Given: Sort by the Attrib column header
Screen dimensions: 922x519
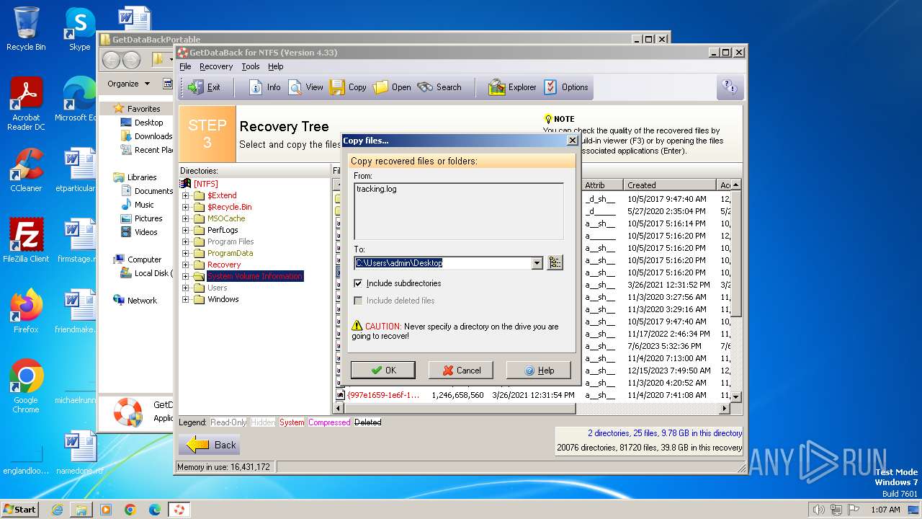Looking at the screenshot, I should tap(602, 185).
